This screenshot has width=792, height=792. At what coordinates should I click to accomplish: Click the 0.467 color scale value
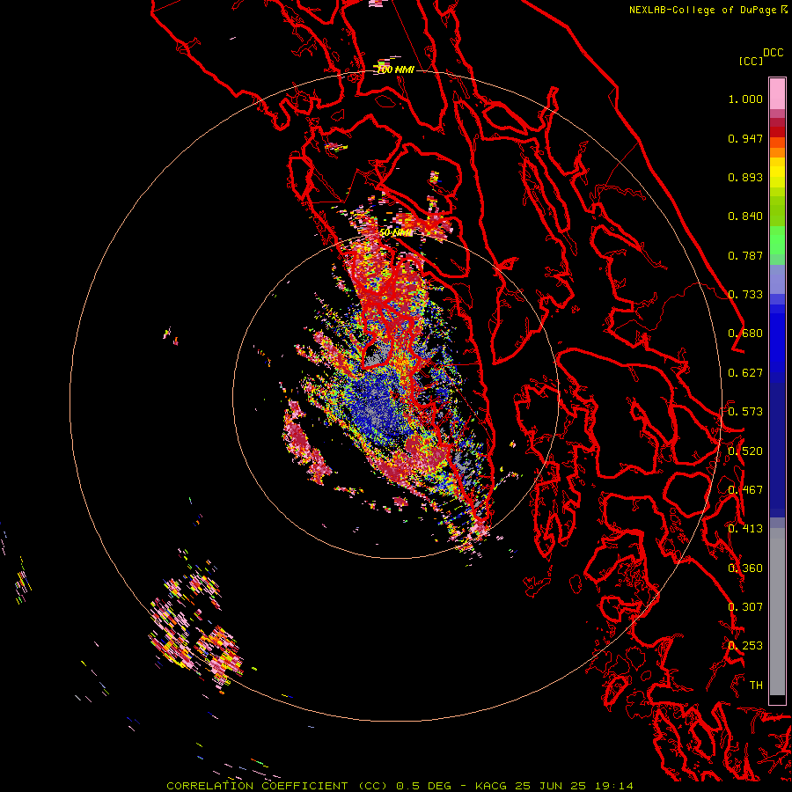745,490
